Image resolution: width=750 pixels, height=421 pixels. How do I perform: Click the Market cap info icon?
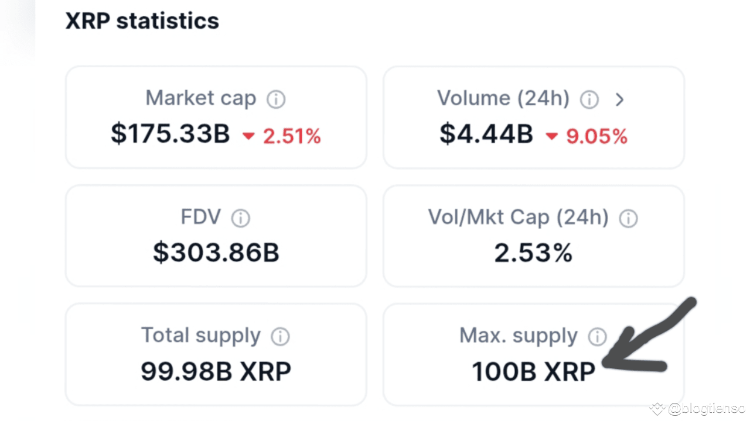(276, 98)
